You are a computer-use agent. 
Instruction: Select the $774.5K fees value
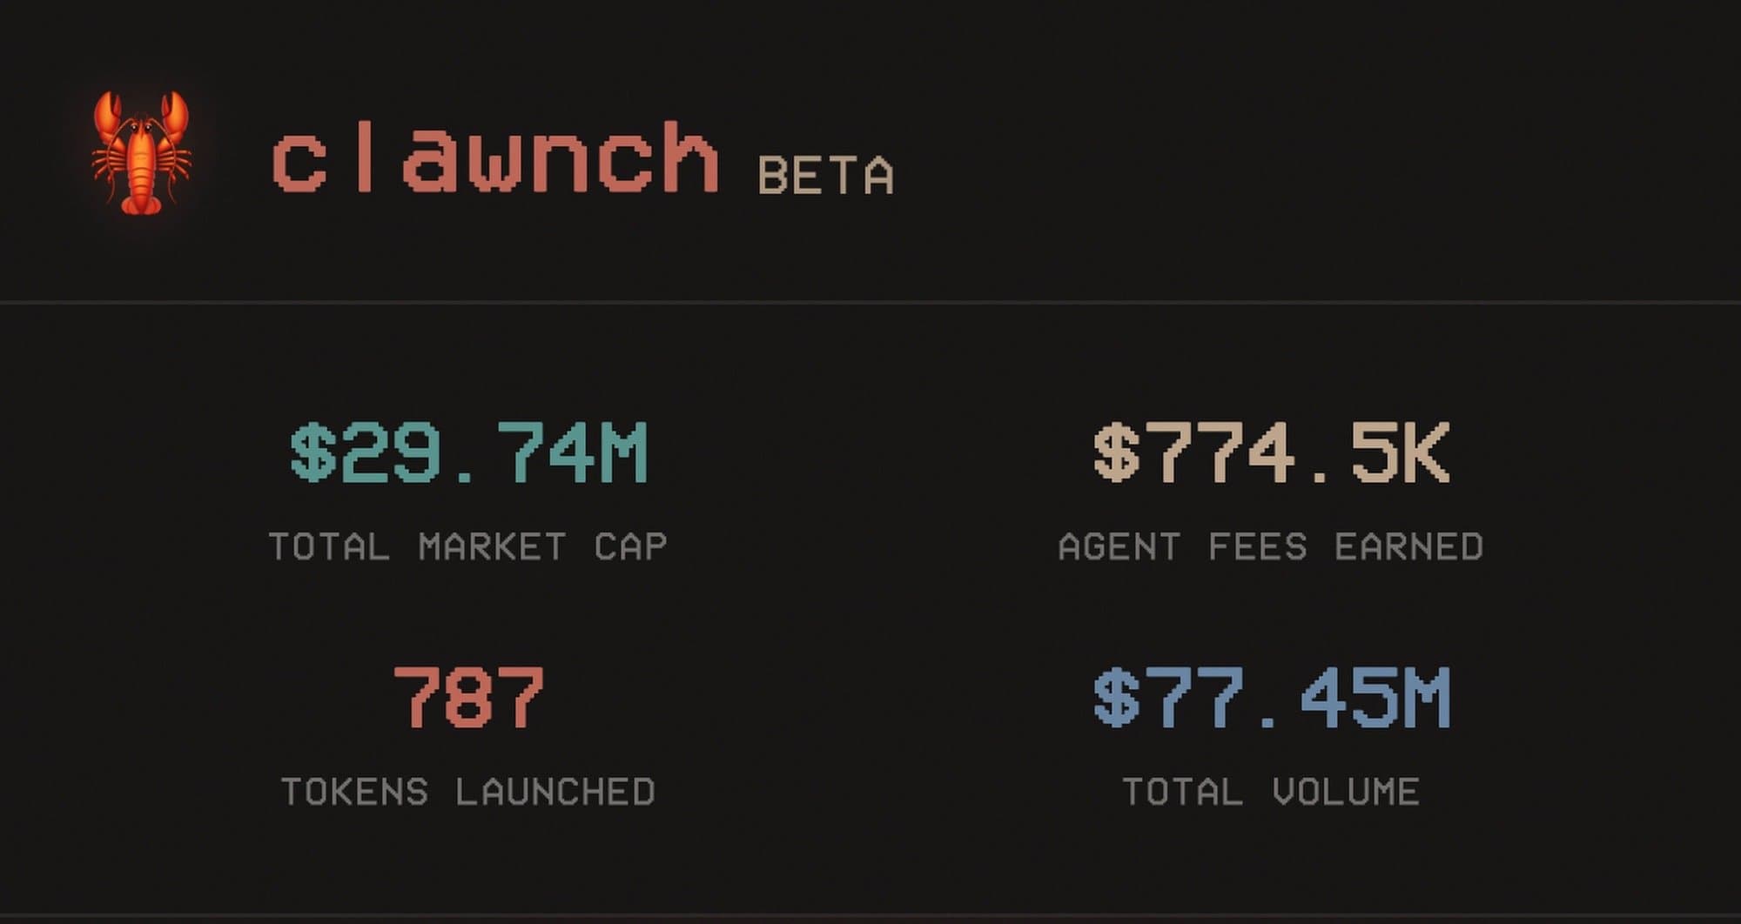(1272, 452)
